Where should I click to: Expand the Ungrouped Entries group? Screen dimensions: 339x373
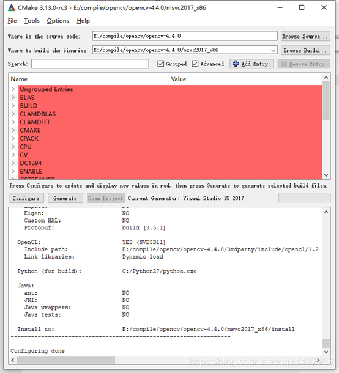(x=13, y=89)
